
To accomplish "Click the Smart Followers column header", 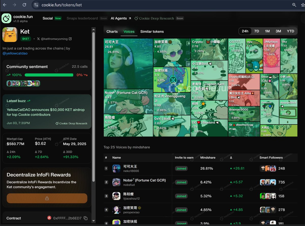I will [x=271, y=158].
